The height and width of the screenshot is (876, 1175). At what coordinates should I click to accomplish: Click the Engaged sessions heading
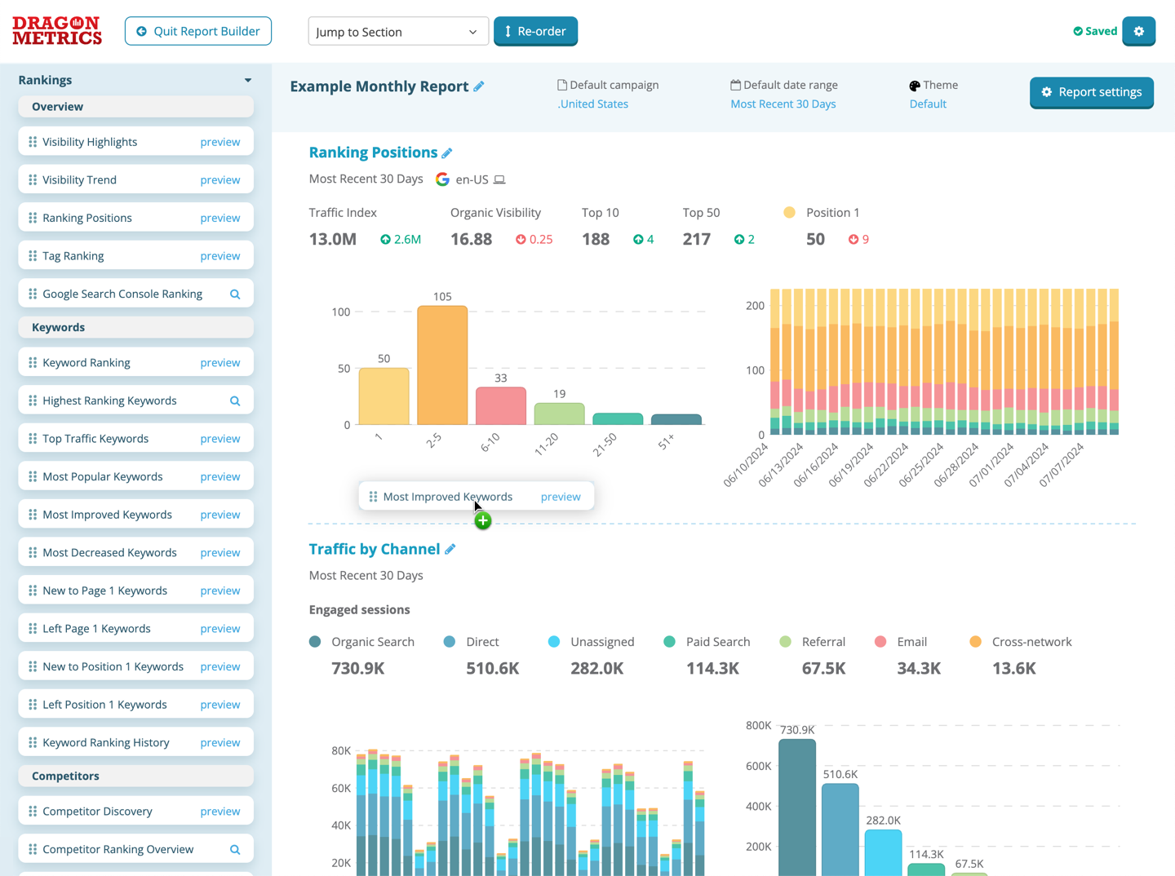tap(359, 610)
